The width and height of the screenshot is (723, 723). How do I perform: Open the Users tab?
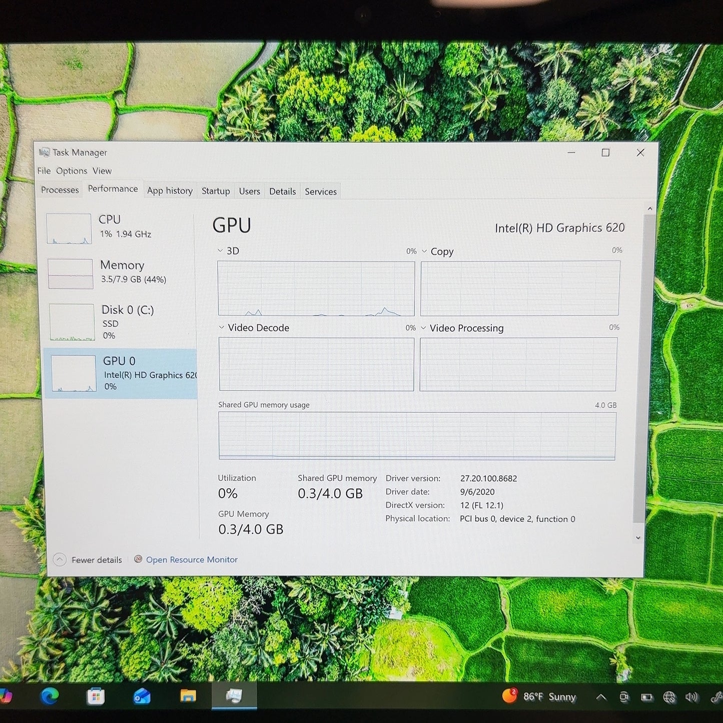pos(249,191)
